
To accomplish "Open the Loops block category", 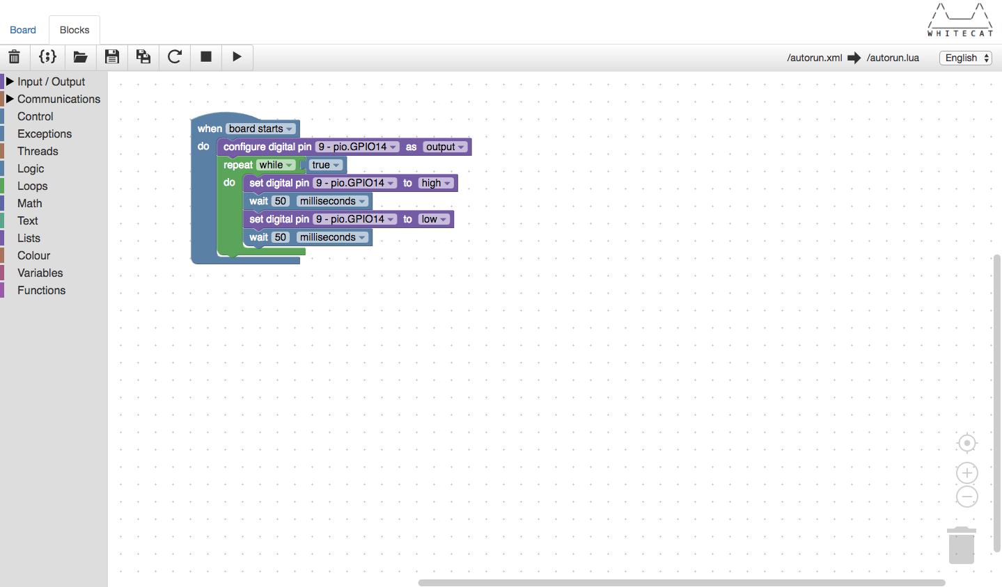I will (x=33, y=186).
